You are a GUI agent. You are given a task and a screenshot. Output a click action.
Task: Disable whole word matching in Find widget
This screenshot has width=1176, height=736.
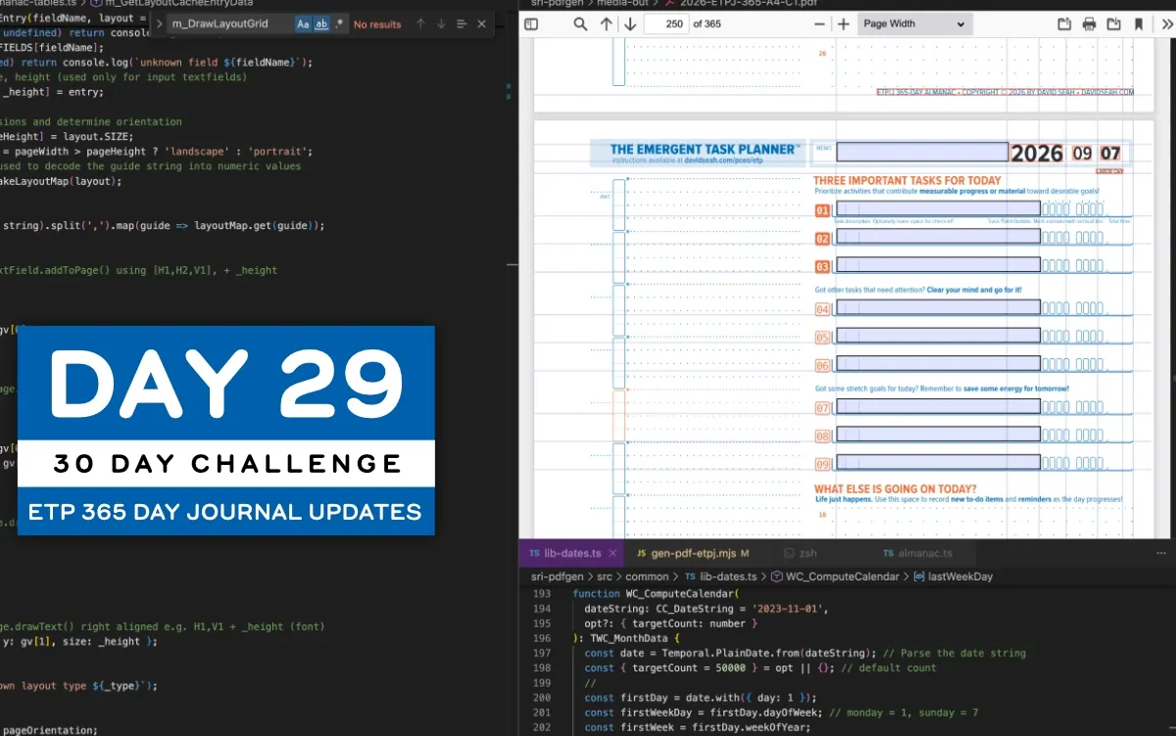tap(321, 23)
